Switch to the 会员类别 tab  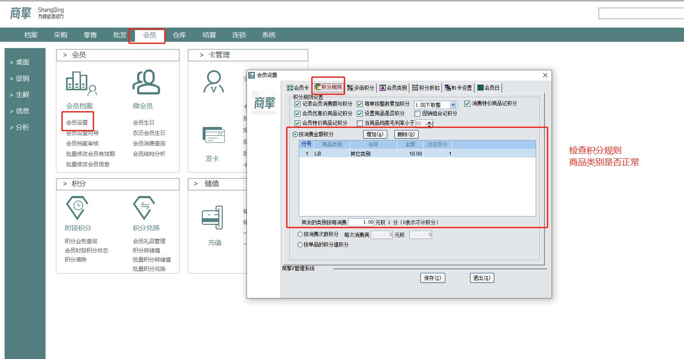click(393, 88)
